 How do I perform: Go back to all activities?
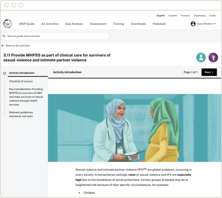pyautogui.click(x=18, y=46)
